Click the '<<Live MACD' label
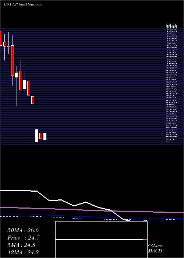This screenshot has height=258, width=184. point(155,248)
